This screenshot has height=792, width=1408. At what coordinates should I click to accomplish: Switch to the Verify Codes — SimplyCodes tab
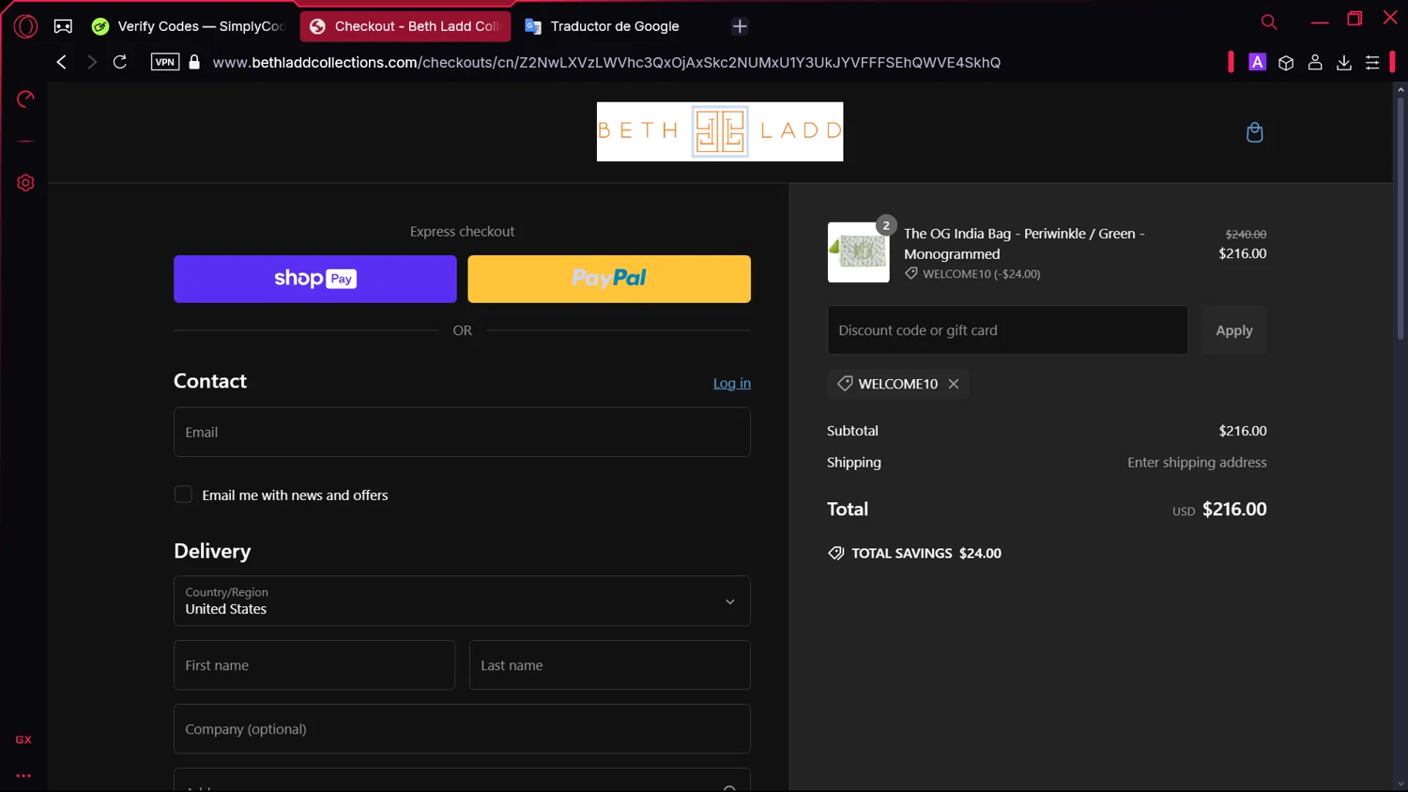tap(189, 26)
